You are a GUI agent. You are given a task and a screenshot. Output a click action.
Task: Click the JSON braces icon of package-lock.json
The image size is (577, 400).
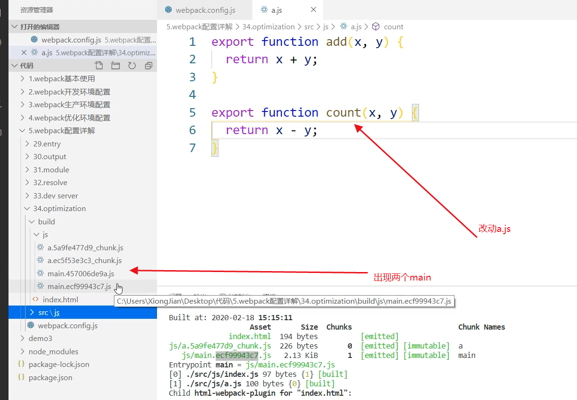tap(21, 364)
